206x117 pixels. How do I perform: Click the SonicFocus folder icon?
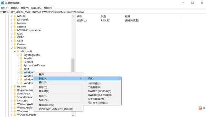15,94
